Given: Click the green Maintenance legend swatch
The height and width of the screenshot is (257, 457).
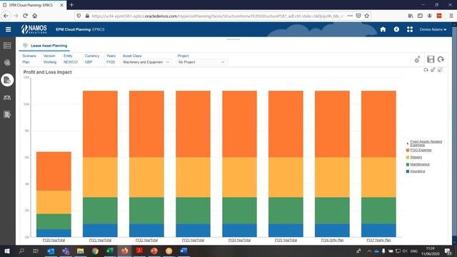Looking at the screenshot, I should pos(408,165).
